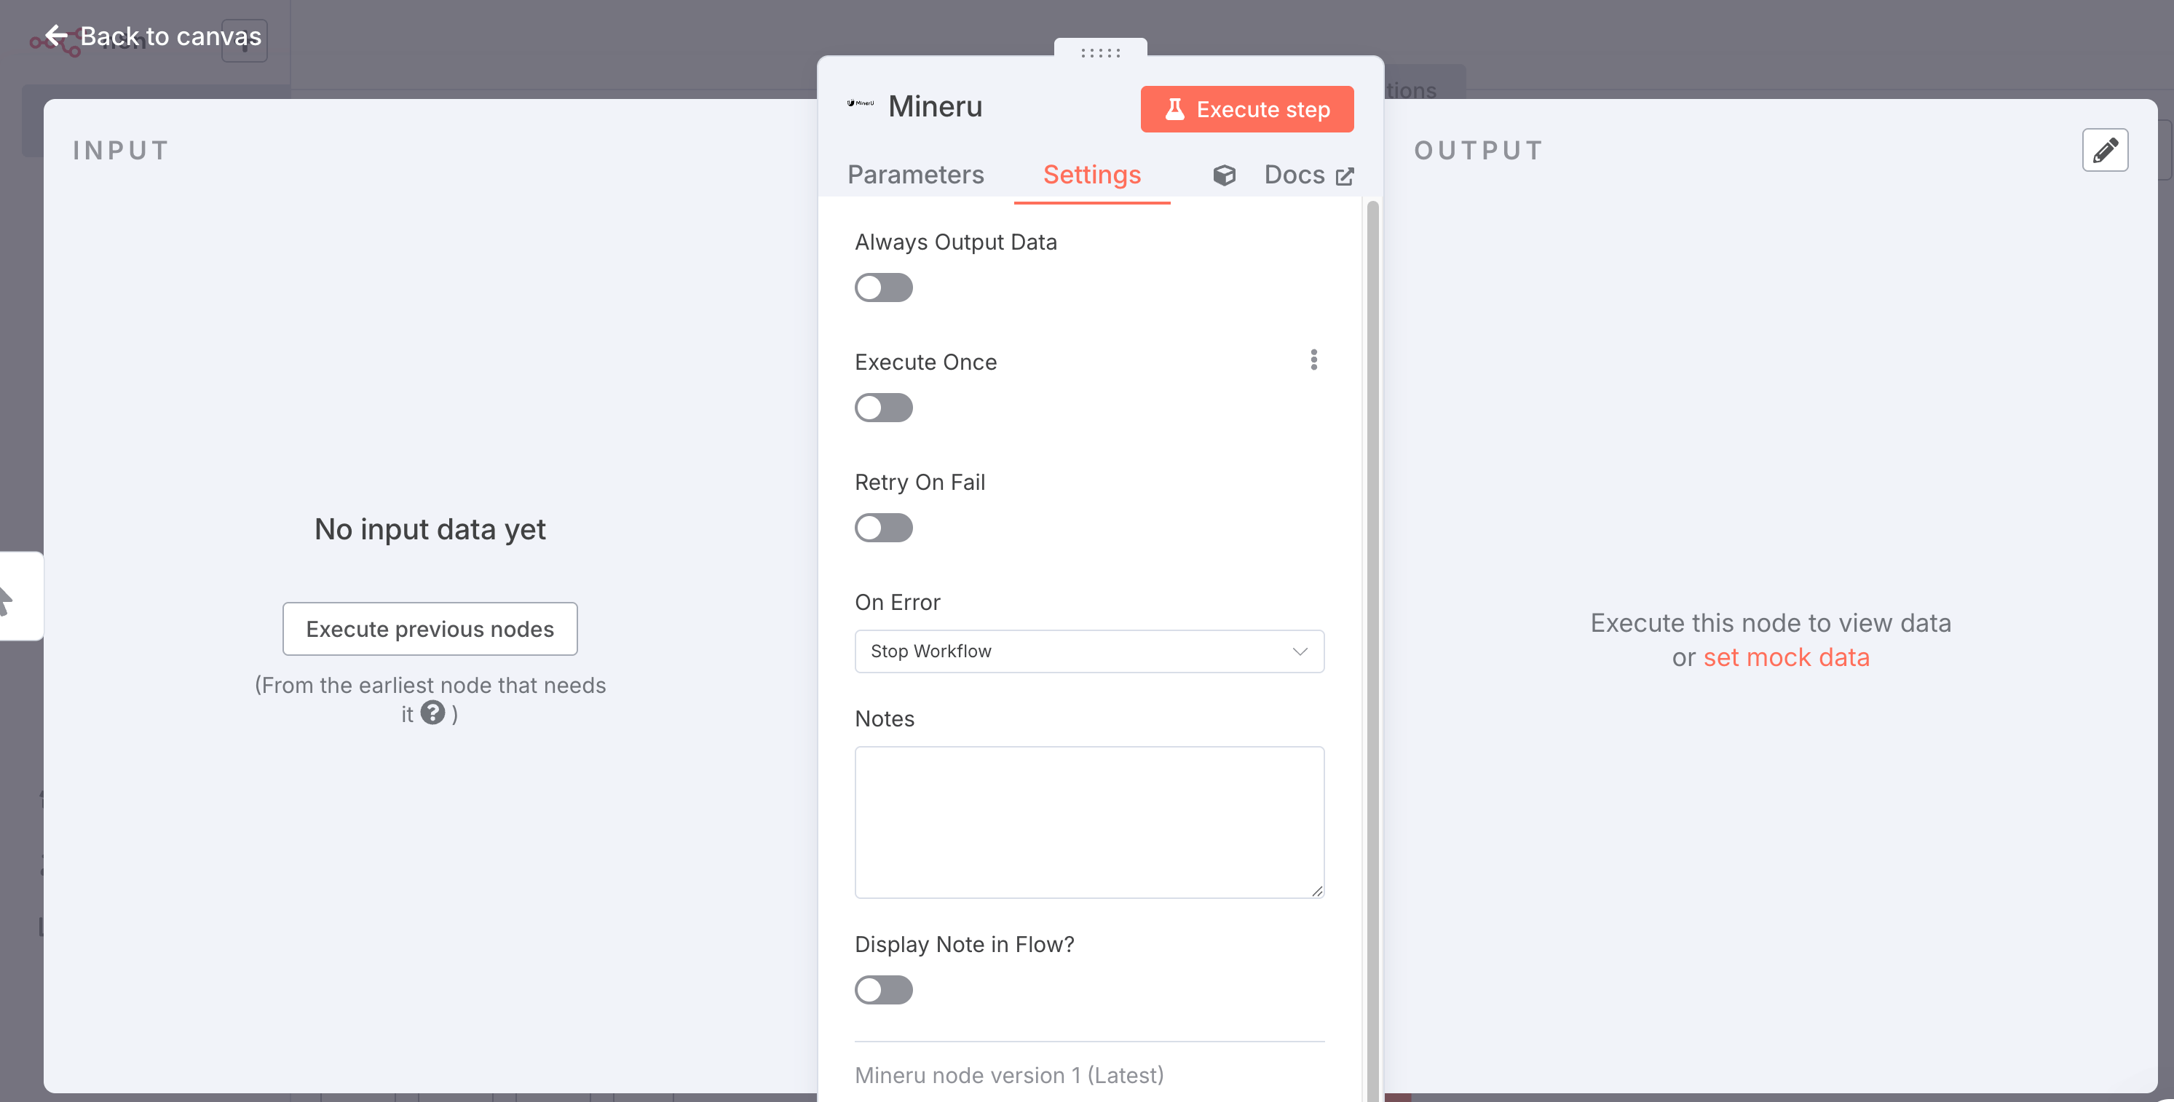This screenshot has height=1102, width=2174.
Task: Switch to the Parameters tab
Action: pyautogui.click(x=915, y=175)
